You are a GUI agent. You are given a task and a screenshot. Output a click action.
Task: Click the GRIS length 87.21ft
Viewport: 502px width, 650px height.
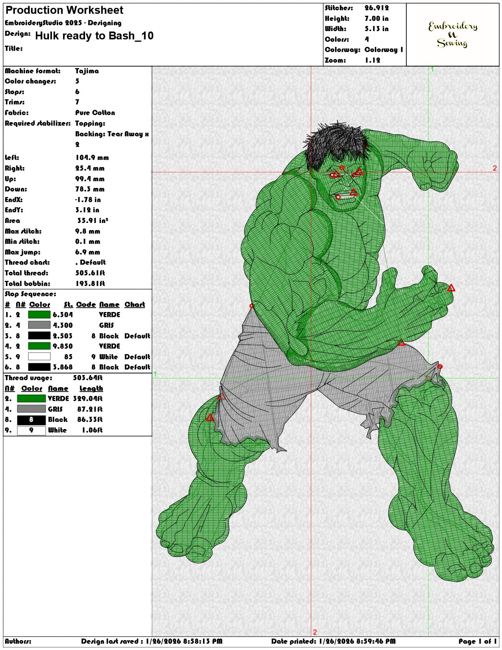click(x=90, y=409)
